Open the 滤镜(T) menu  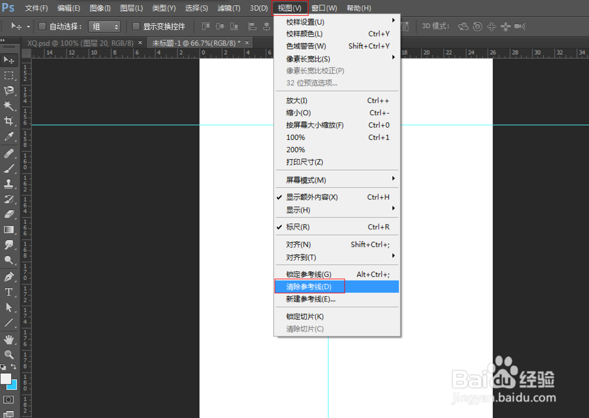tap(229, 8)
